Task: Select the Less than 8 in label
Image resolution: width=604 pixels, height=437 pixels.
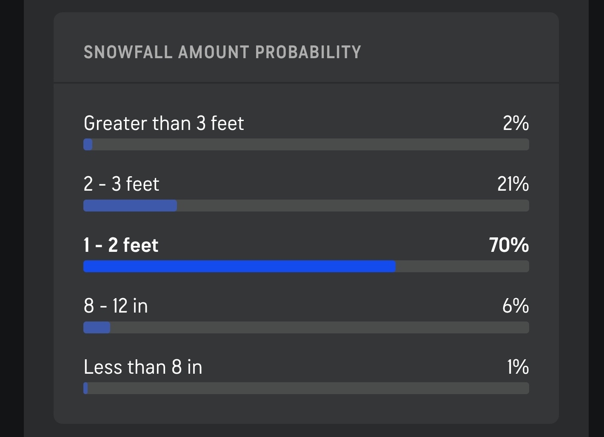Action: pos(143,367)
